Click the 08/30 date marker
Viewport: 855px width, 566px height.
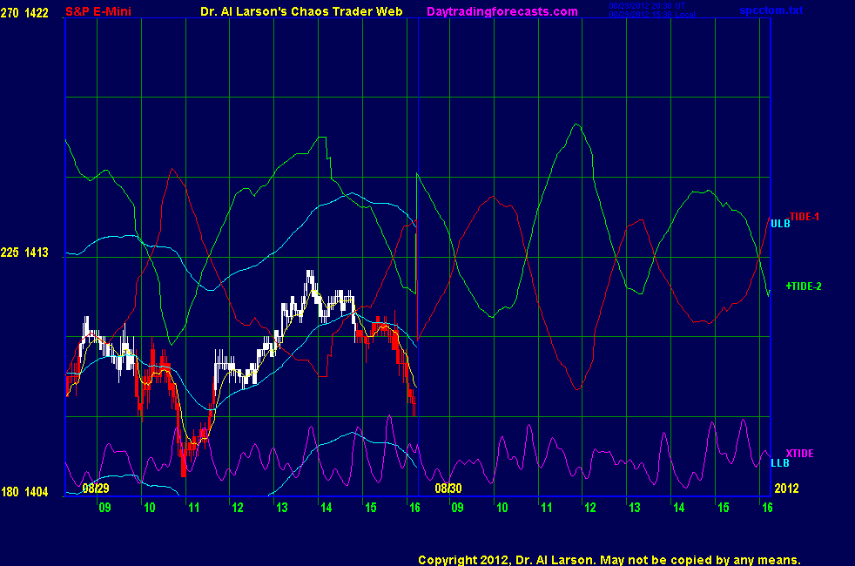click(448, 489)
